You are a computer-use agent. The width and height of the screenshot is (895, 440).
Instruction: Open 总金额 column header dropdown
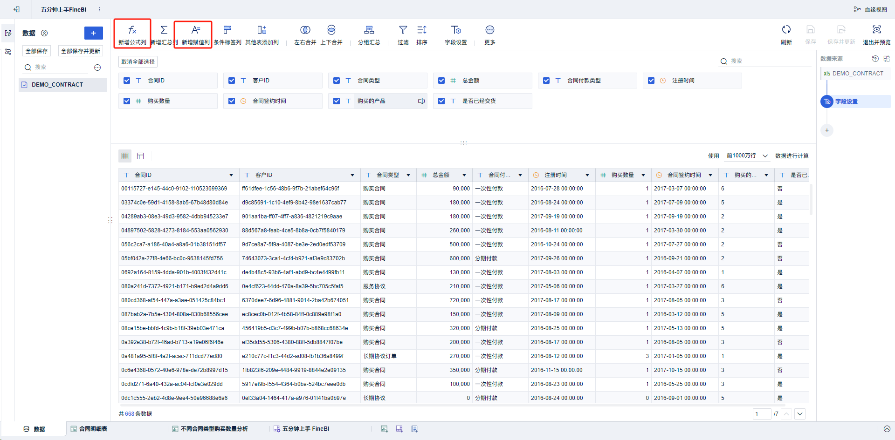tap(464, 175)
